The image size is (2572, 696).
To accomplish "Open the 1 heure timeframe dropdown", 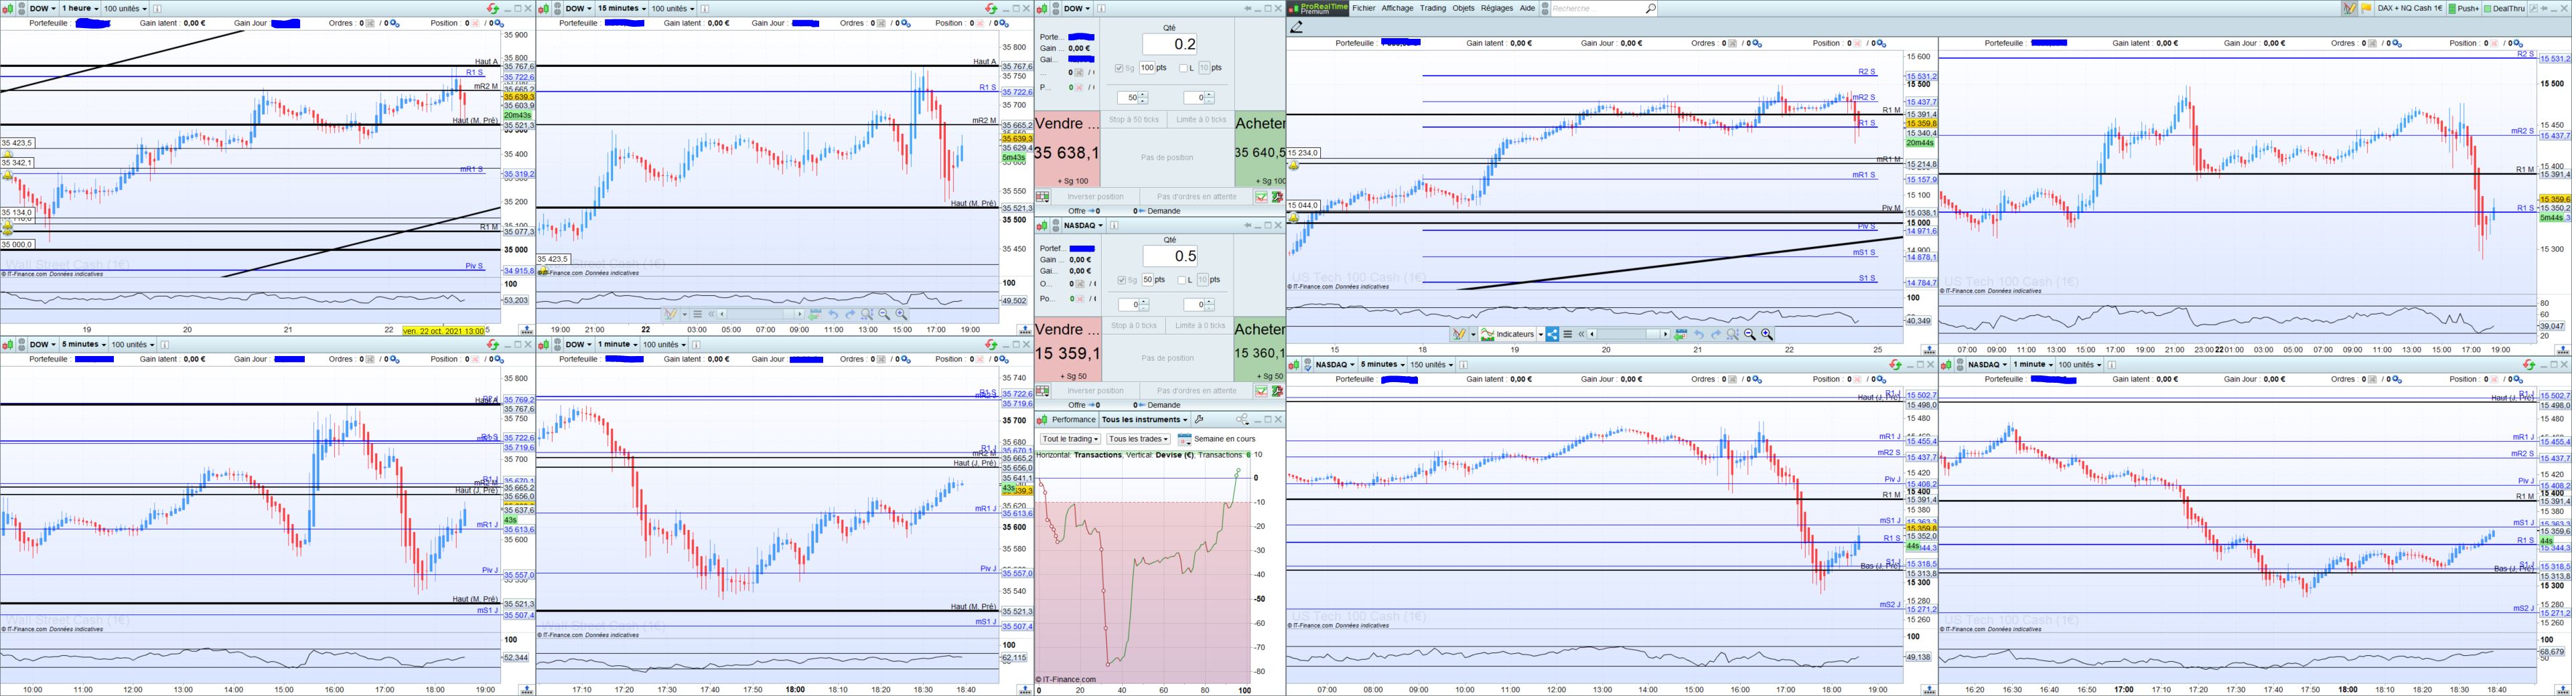I will tap(80, 8).
